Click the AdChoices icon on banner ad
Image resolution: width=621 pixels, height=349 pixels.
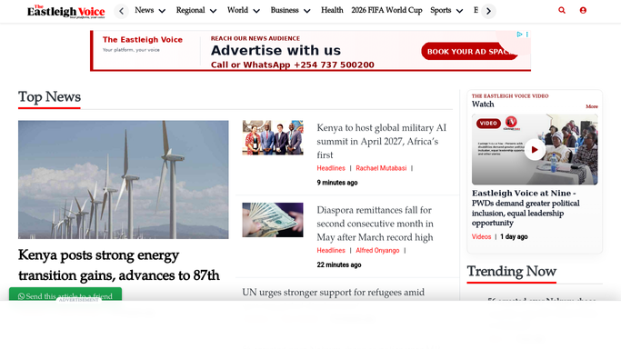coord(519,35)
